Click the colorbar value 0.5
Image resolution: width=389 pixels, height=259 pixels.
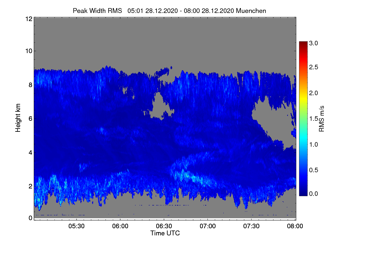click(x=313, y=170)
